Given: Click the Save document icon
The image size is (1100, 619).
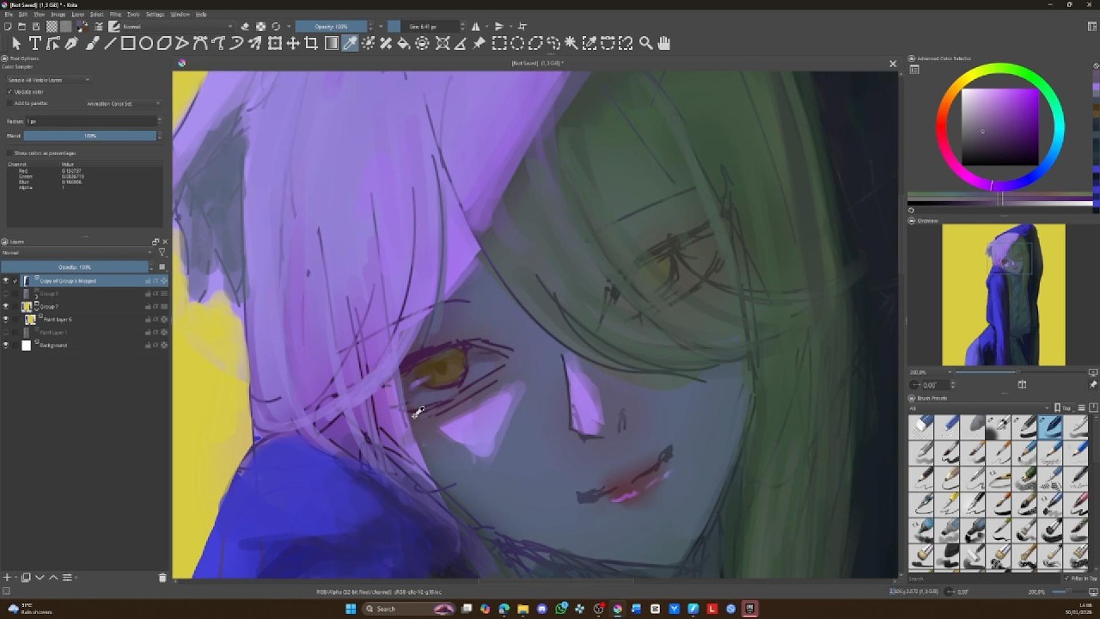Looking at the screenshot, I should [x=35, y=27].
